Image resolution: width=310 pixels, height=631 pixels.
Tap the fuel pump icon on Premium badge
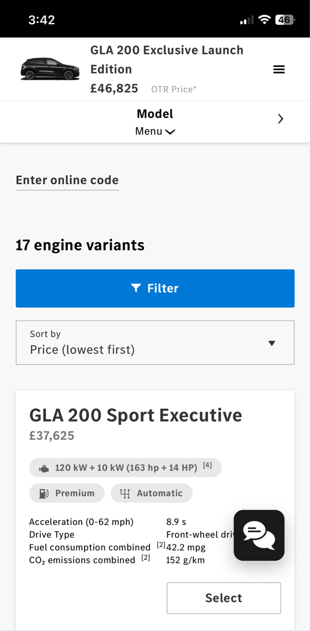(x=44, y=493)
